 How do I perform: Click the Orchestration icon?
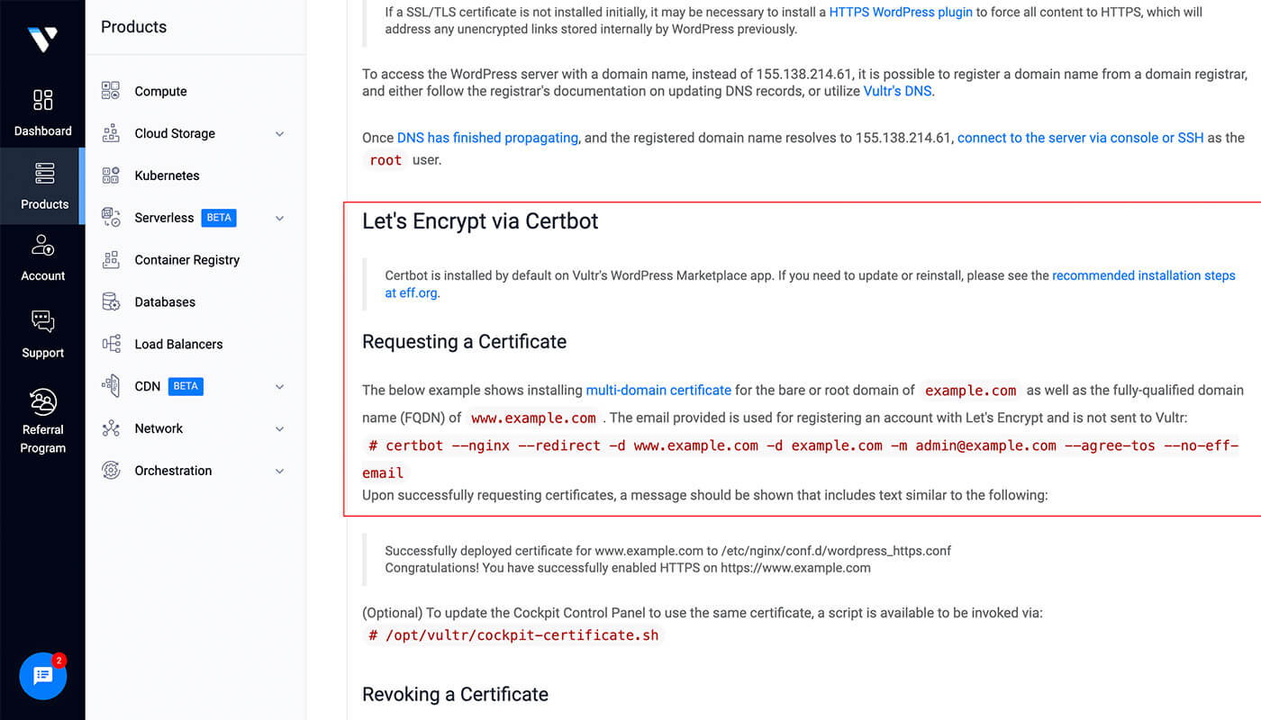point(111,471)
